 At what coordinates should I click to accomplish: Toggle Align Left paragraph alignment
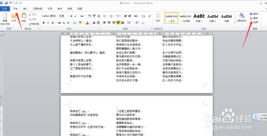[x=105, y=22]
